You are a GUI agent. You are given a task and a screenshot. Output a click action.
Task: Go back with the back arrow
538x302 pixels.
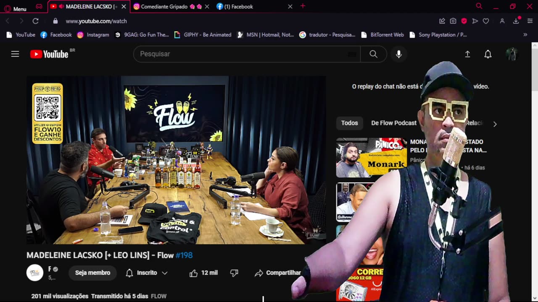(7, 21)
